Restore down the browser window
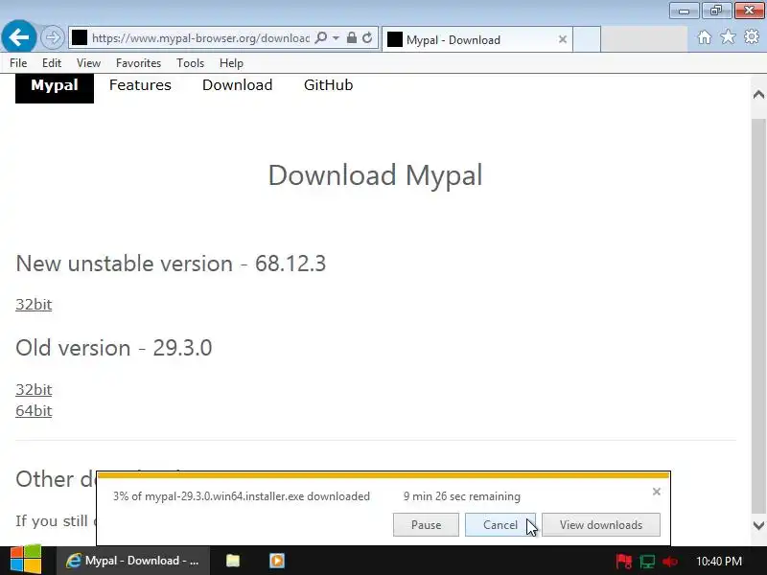 [716, 11]
